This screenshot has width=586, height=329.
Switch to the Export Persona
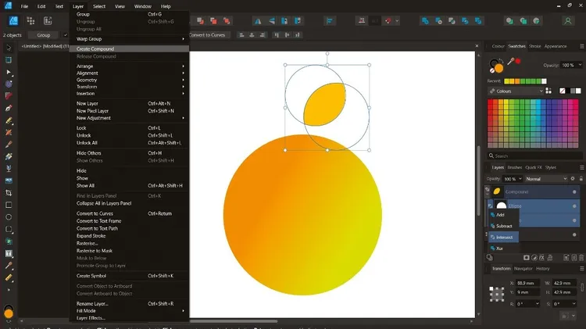point(48,20)
